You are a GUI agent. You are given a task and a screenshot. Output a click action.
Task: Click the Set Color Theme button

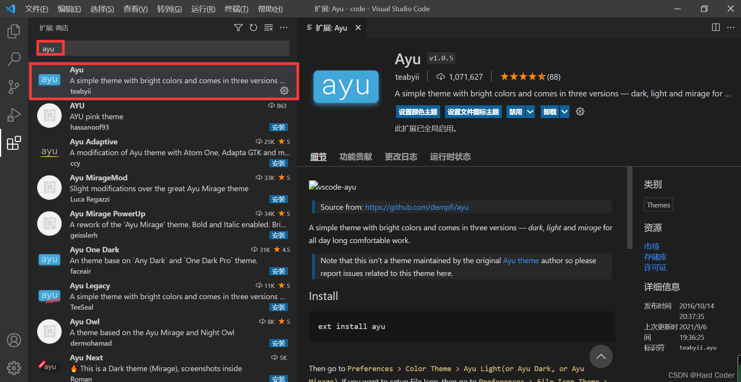click(x=418, y=112)
